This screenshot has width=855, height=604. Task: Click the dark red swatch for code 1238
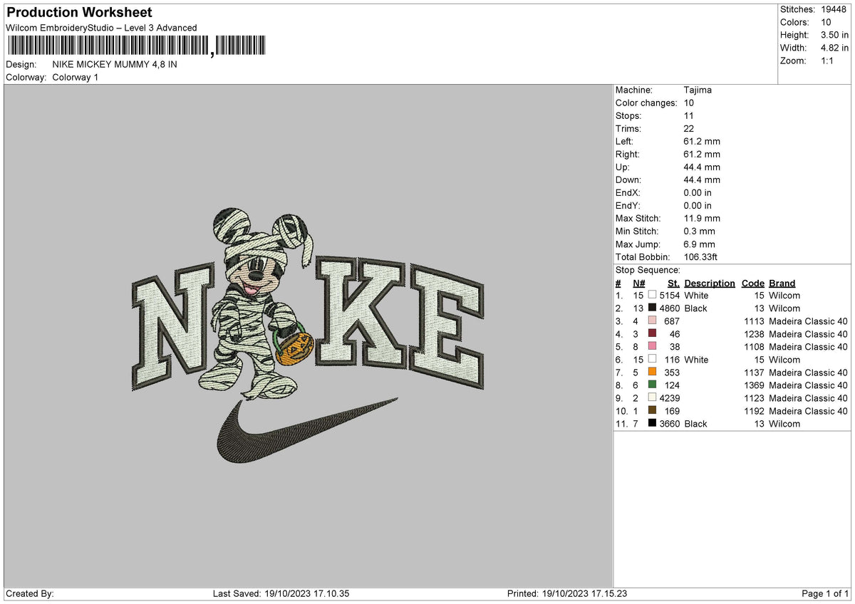click(652, 333)
